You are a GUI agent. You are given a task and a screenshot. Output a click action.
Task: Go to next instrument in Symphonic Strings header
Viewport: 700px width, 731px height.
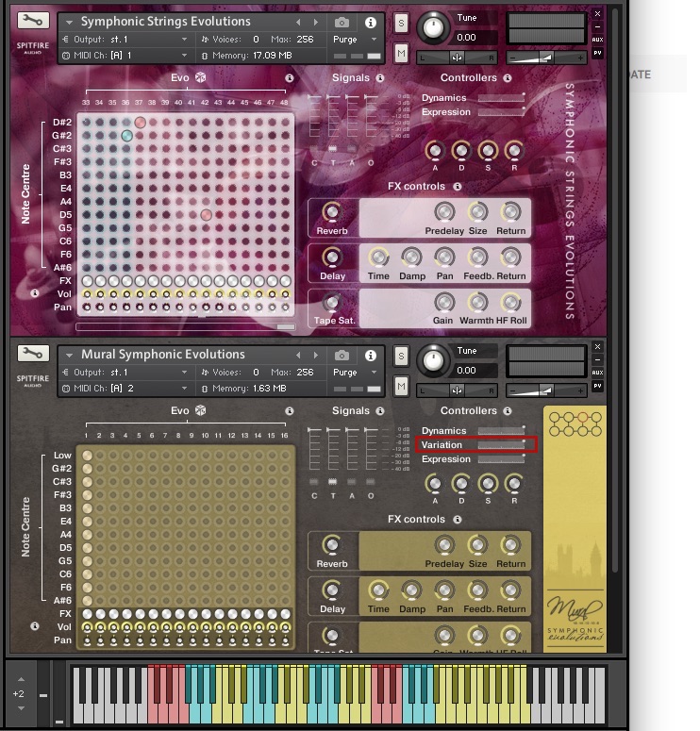click(316, 23)
